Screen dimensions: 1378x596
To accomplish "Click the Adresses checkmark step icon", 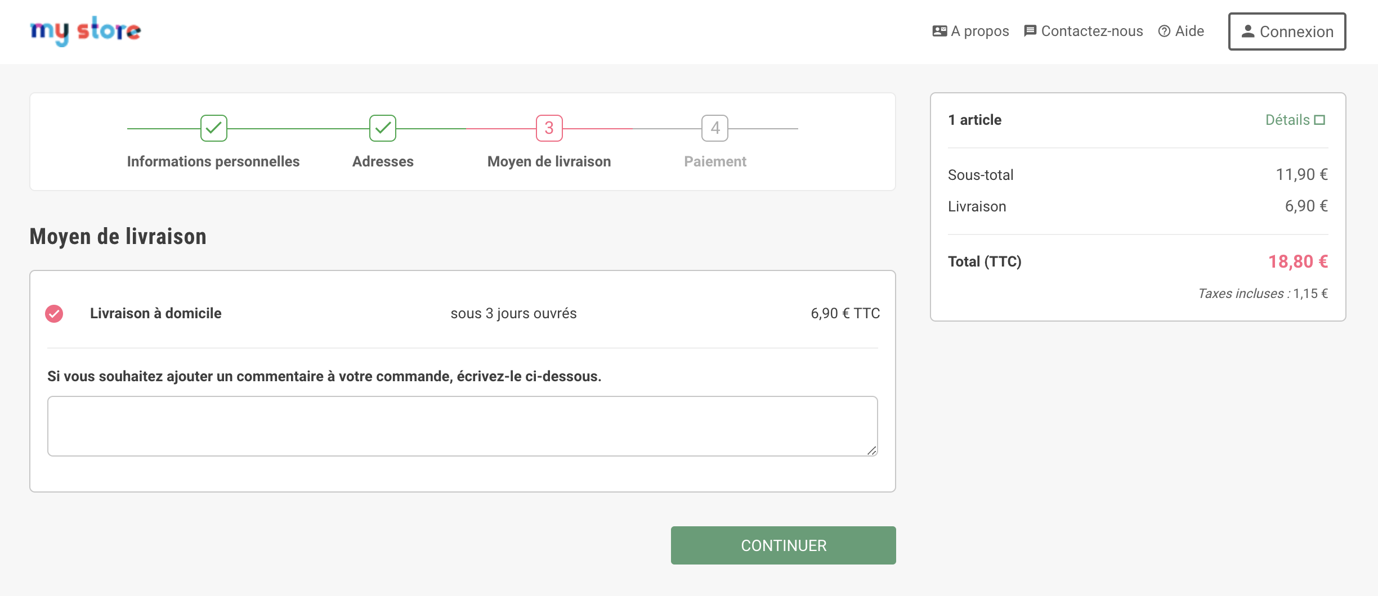I will pyautogui.click(x=383, y=128).
